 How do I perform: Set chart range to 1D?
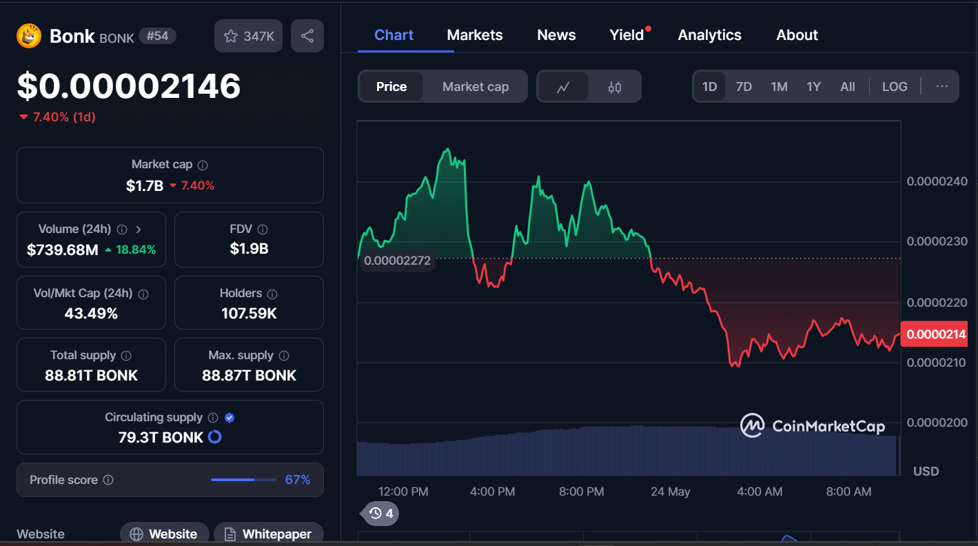(709, 87)
